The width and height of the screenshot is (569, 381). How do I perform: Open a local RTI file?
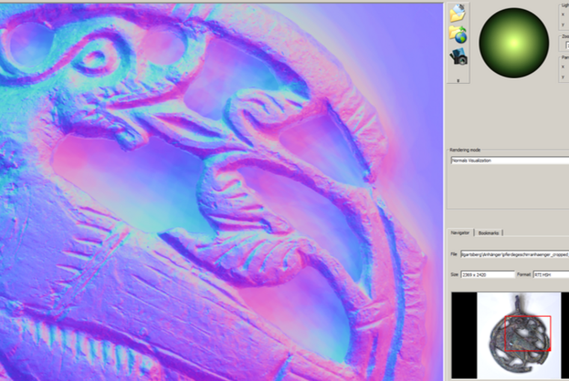[458, 13]
